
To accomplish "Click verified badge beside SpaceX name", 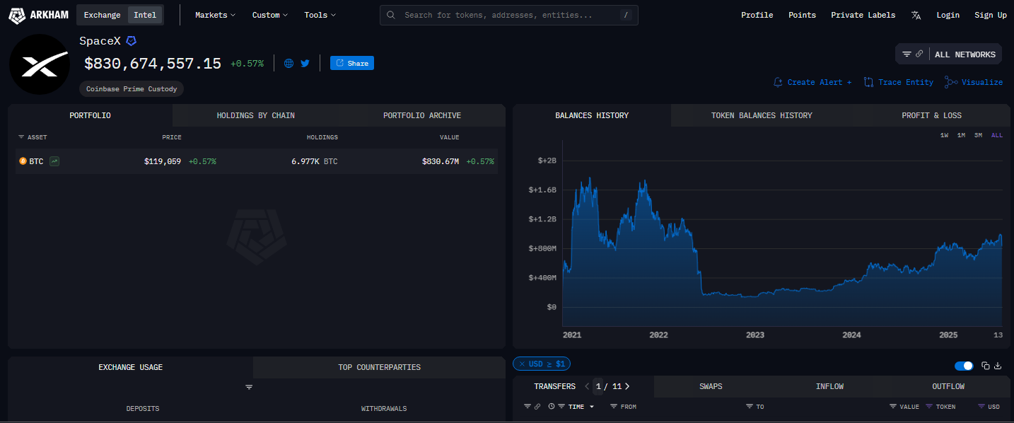I will [131, 41].
